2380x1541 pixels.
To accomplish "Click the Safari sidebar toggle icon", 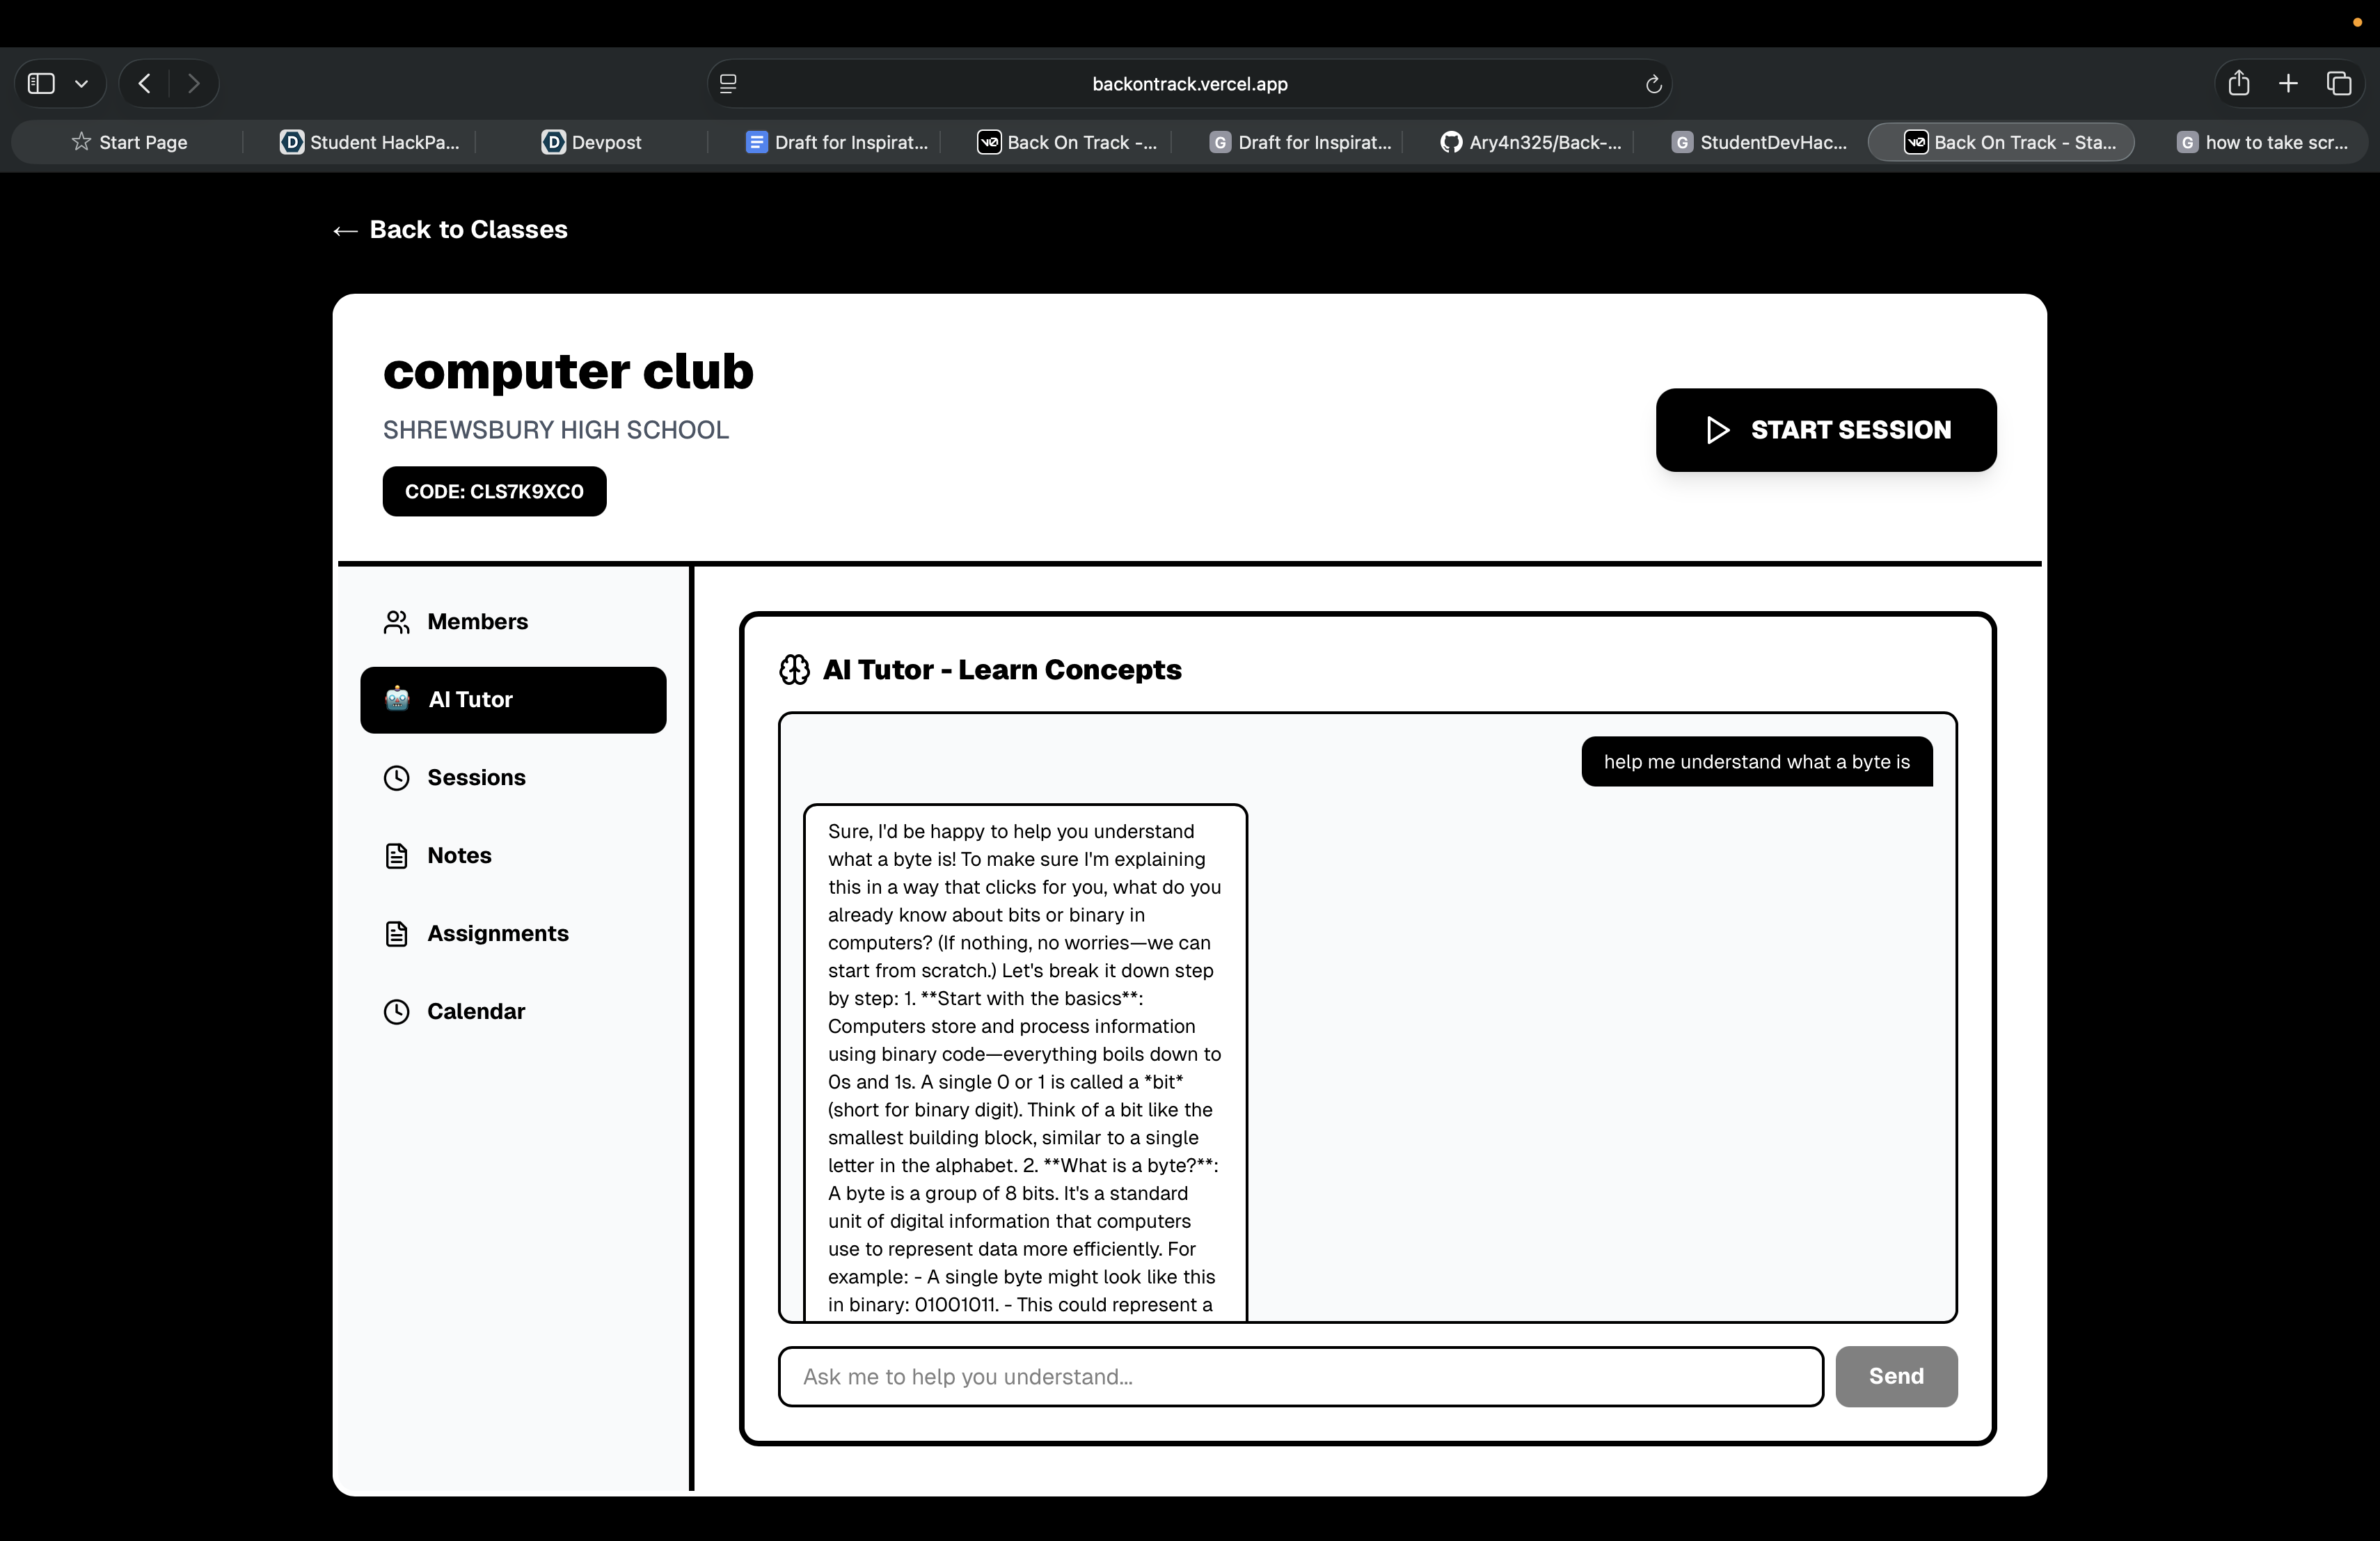I will coord(41,83).
